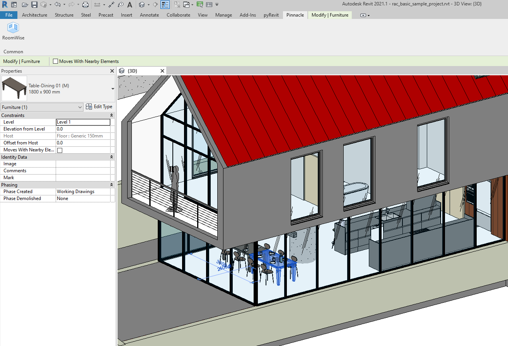Open the ribbon display options dropdown

[x=365, y=15]
